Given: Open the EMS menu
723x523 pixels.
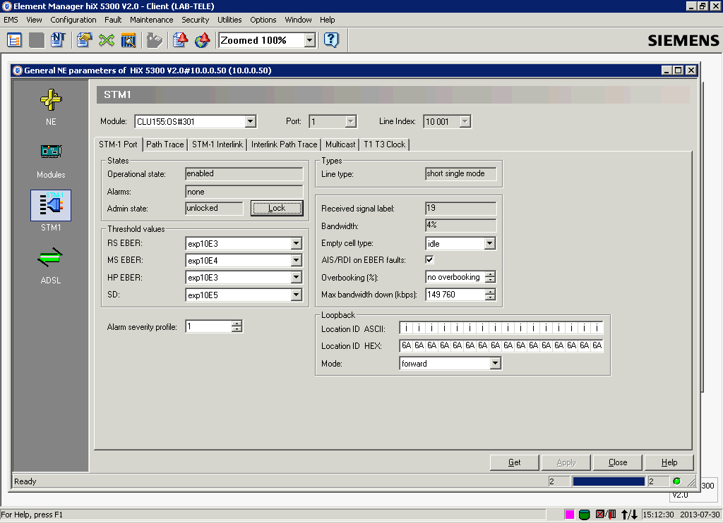Looking at the screenshot, I should coord(11,20).
